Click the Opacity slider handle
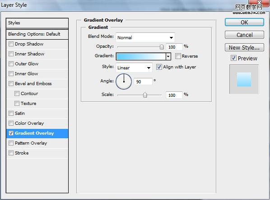270x200 pixels. (x=162, y=47)
